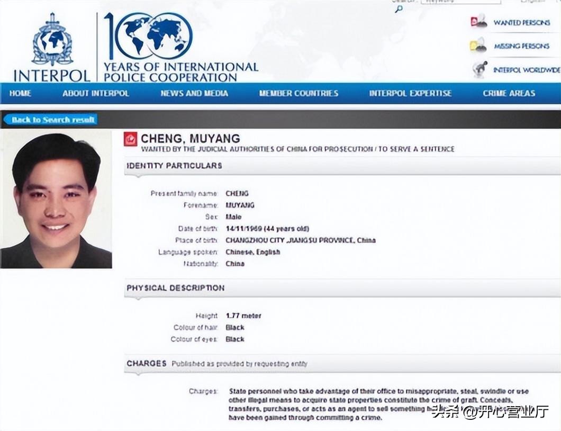Open the language selector at top right
The width and height of the screenshot is (561, 431).
[532, 2]
